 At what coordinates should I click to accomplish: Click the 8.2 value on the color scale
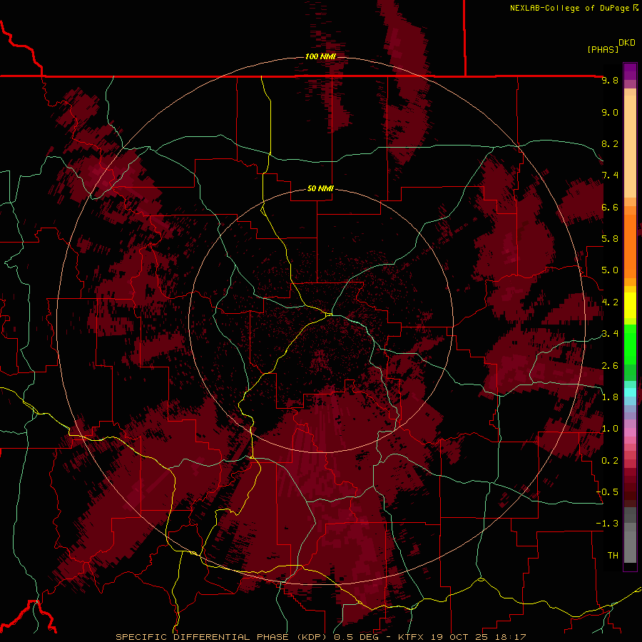point(610,143)
